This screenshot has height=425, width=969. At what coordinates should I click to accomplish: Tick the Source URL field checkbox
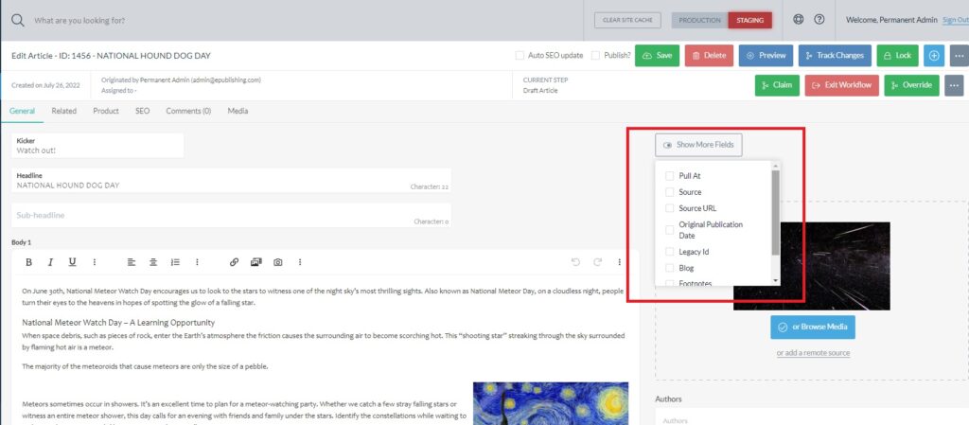tap(670, 208)
